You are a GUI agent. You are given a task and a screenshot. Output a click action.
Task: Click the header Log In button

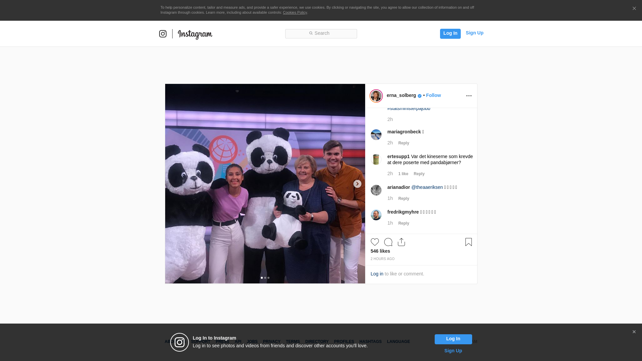pos(450,33)
